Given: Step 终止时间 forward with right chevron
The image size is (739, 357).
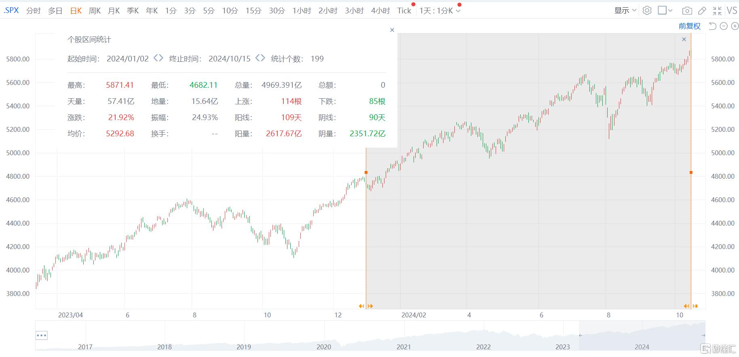Looking at the screenshot, I should tap(263, 58).
